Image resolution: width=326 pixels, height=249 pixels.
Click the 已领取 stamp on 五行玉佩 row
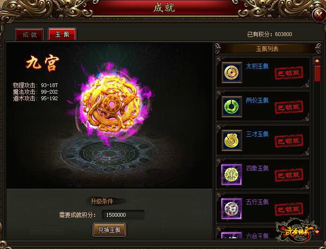289,209
